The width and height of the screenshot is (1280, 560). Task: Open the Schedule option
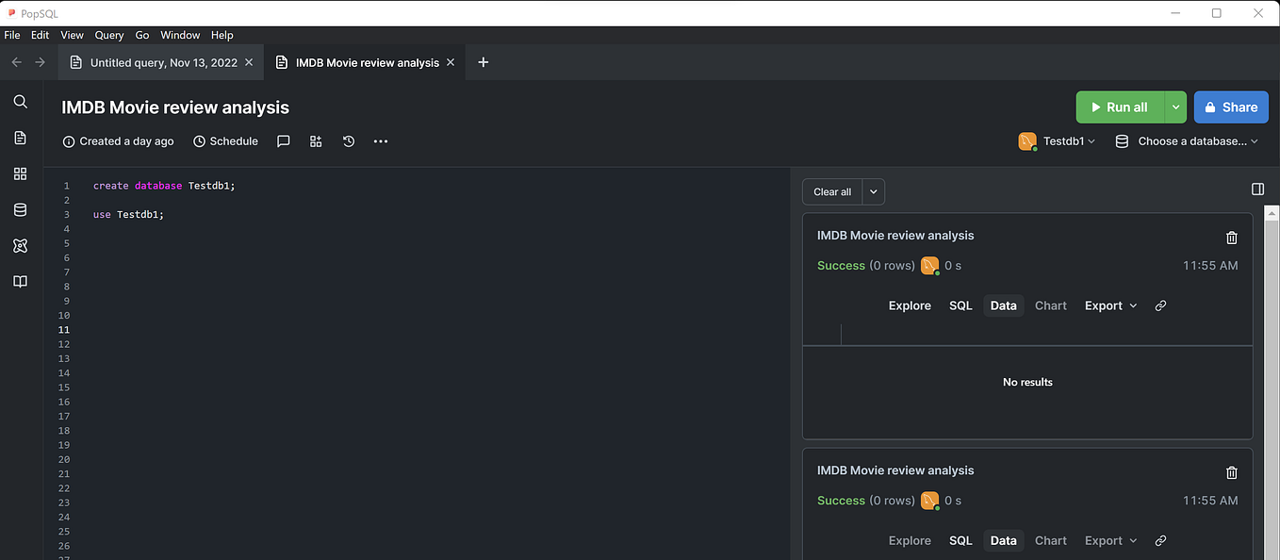[x=225, y=141]
